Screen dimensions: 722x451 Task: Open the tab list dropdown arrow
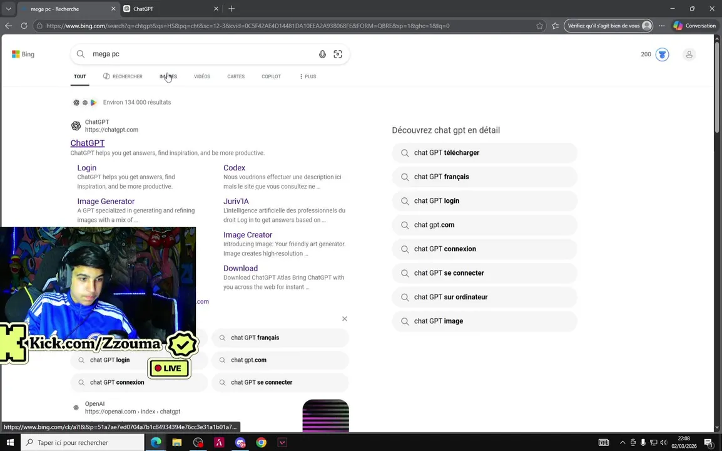[8, 9]
